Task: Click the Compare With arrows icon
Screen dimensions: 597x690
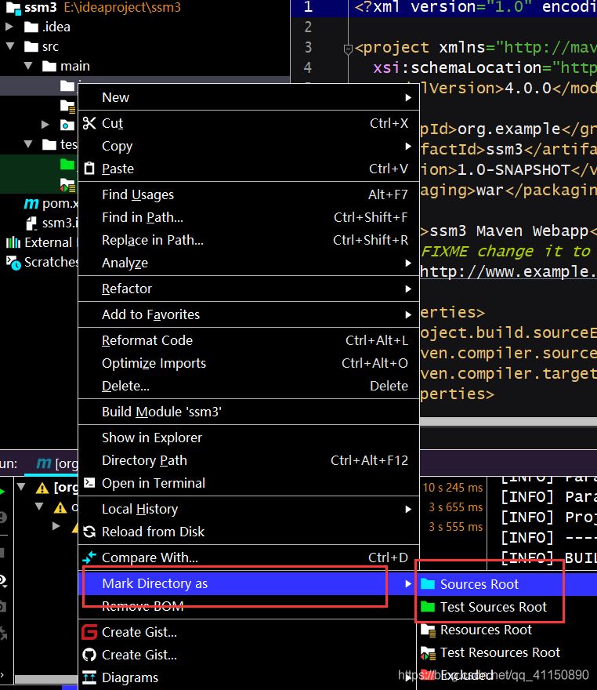Action: click(89, 557)
